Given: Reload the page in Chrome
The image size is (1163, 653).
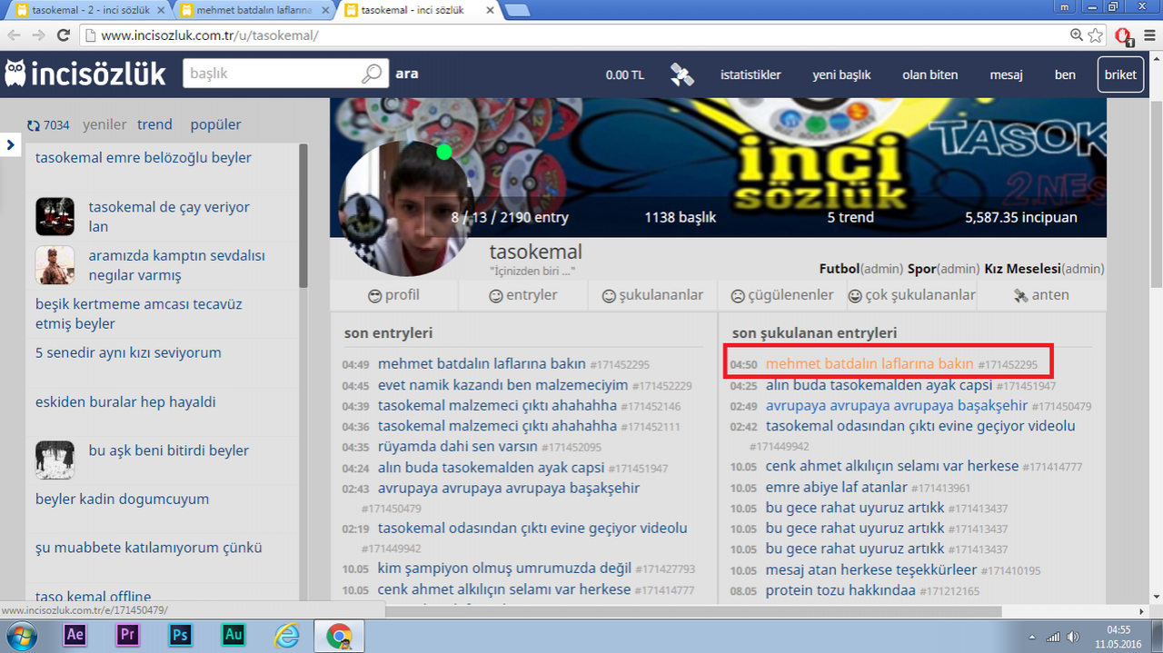Looking at the screenshot, I should pos(63,35).
